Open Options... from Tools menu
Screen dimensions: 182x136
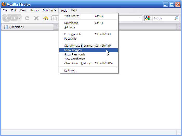pos(88,70)
